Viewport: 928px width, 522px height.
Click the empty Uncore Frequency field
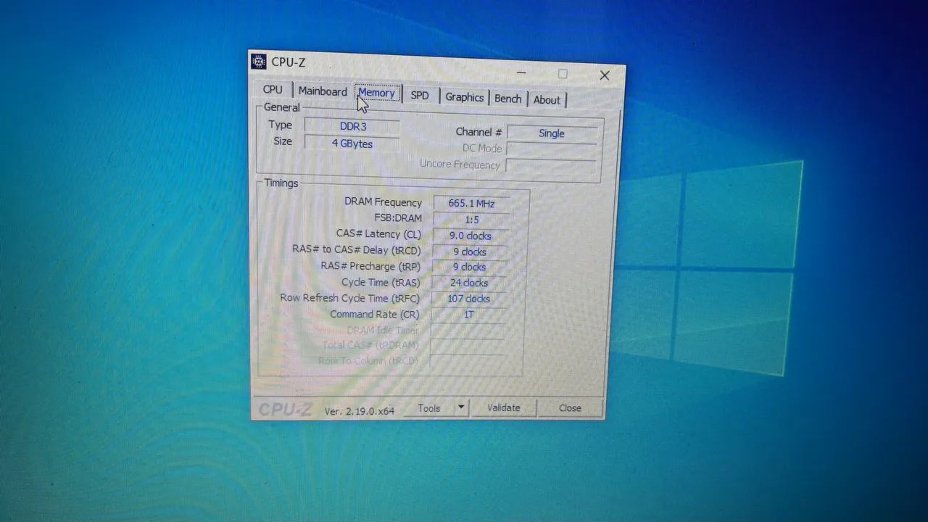[550, 166]
